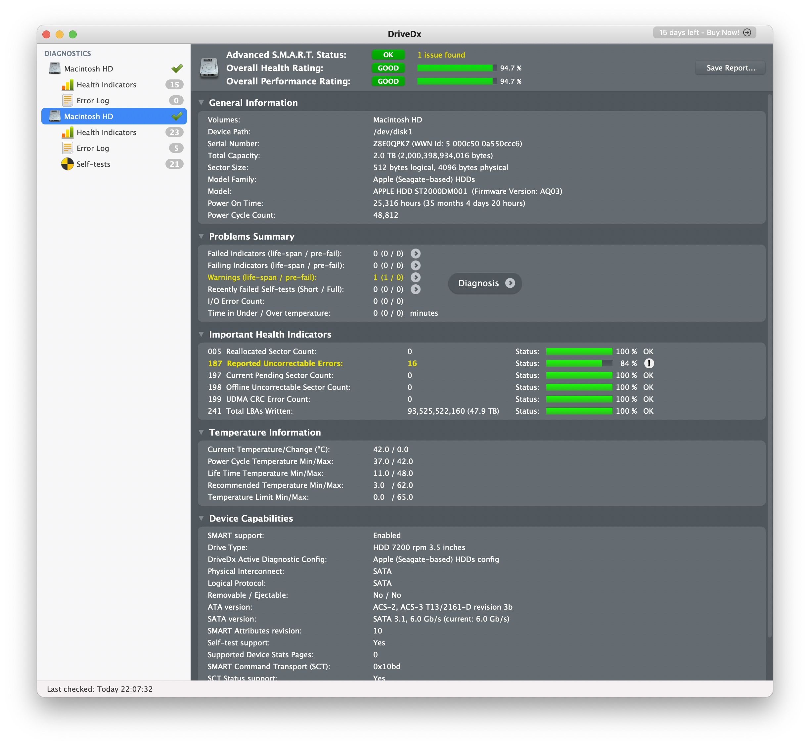Viewport: 810px width, 746px height.
Task: Collapse the Temperature Information section
Action: coord(202,432)
